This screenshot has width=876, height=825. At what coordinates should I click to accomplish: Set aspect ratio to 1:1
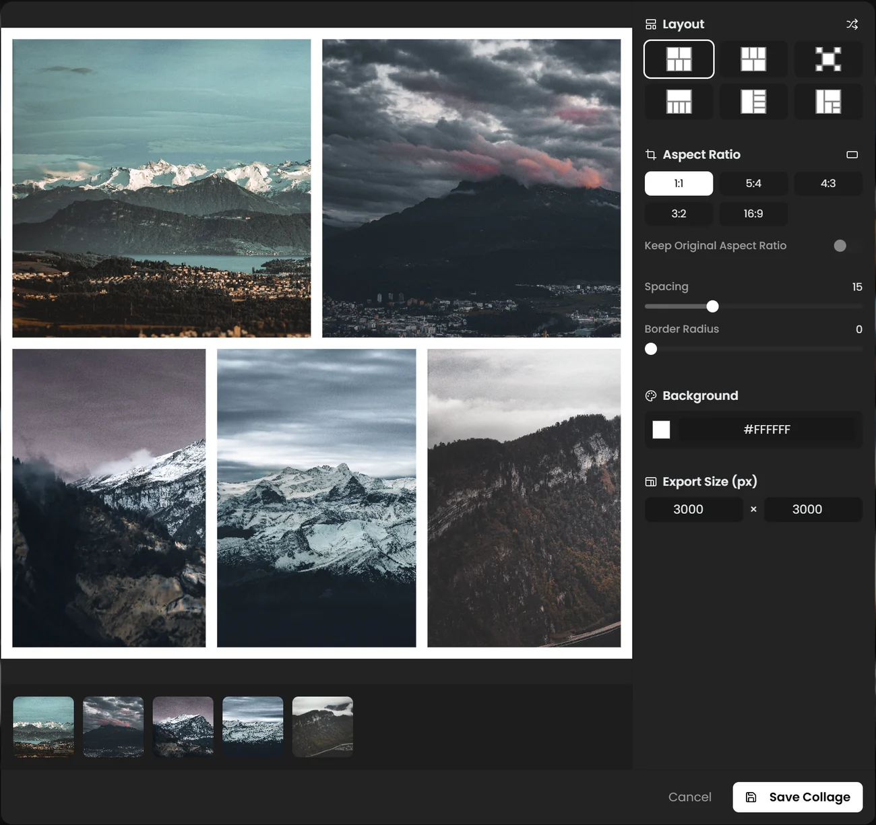[679, 183]
